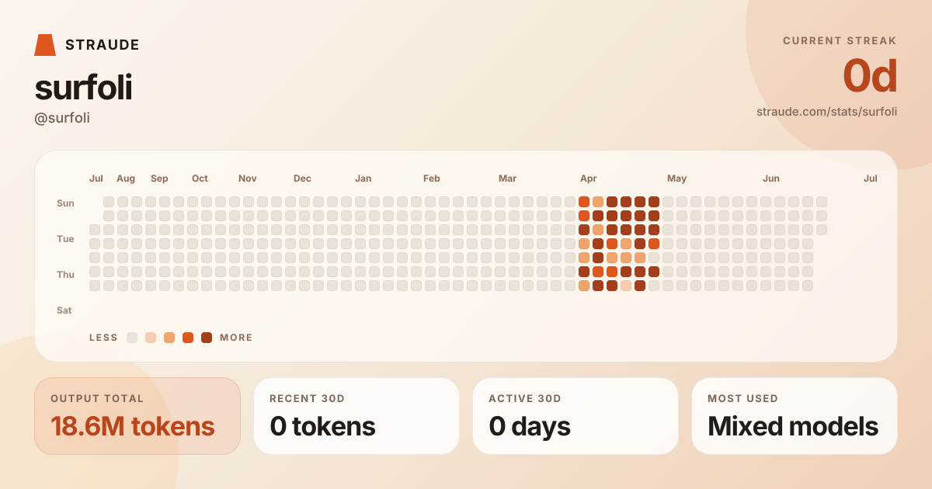
Task: Click the Recent 30D tokens card
Action: point(356,416)
